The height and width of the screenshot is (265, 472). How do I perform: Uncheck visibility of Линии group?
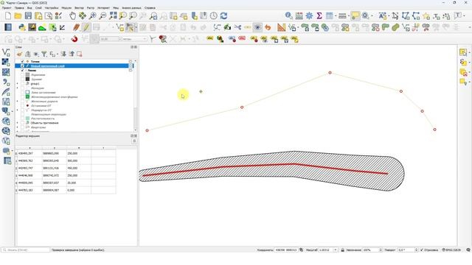coord(22,71)
